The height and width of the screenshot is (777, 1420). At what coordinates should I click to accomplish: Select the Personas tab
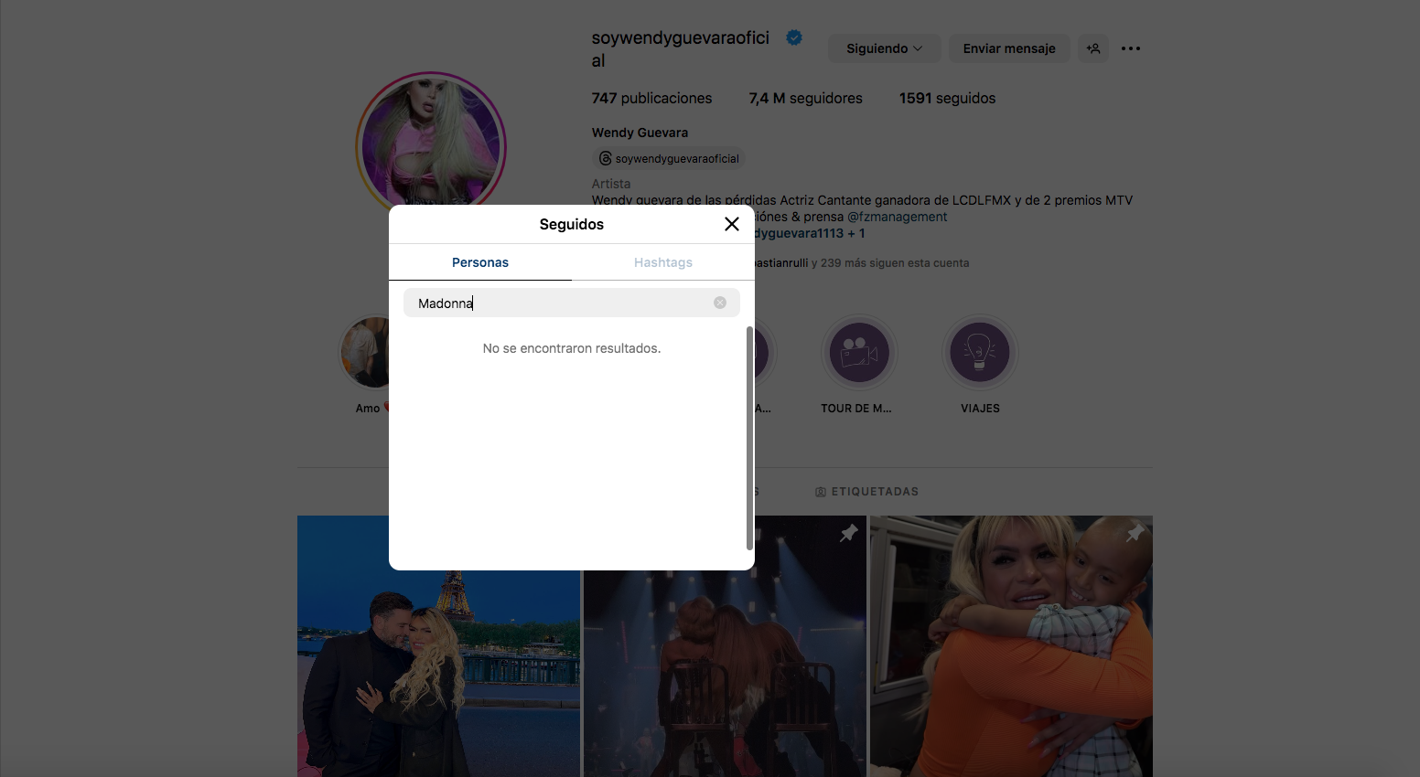coord(480,262)
